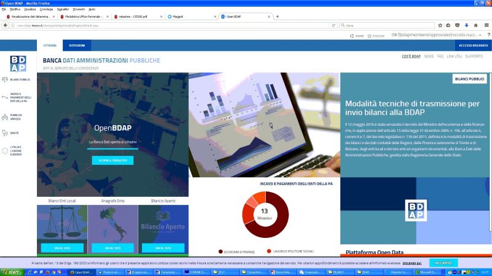Open the Firefox hamburger menu
This screenshot has height=276, width=492.
[486, 25]
